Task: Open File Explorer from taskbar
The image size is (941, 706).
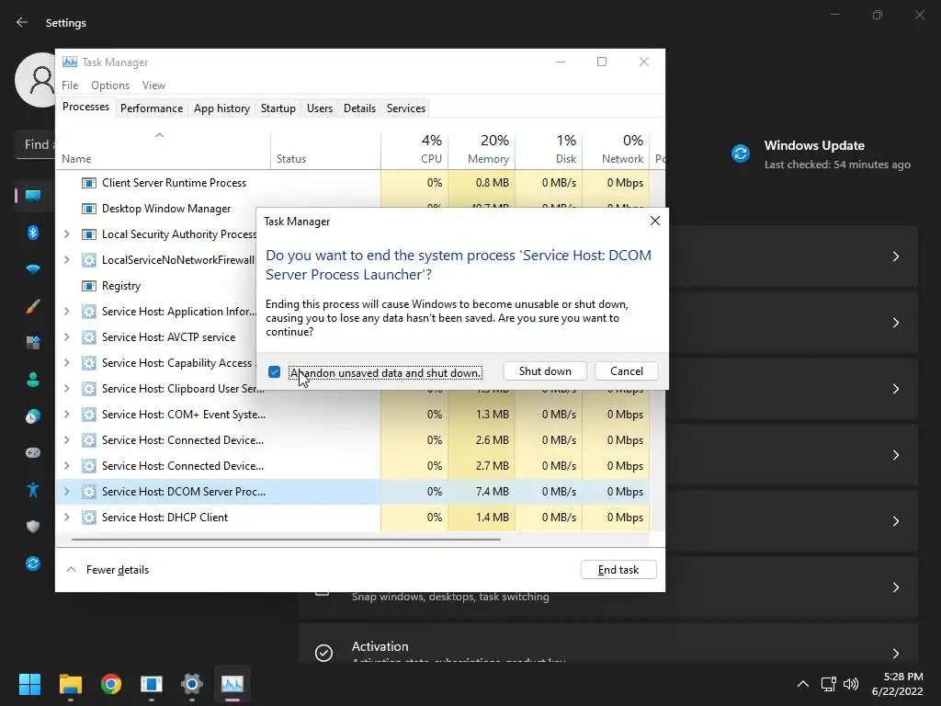Action: click(70, 684)
